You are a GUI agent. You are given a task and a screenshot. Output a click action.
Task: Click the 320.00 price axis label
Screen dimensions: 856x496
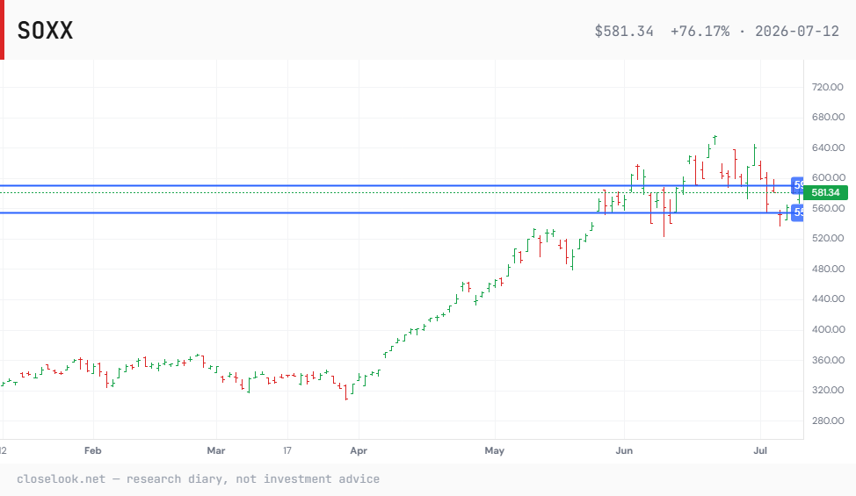pos(828,390)
